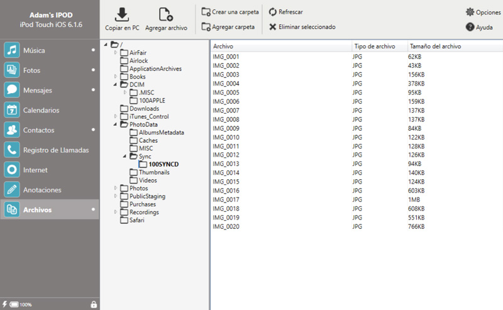Select the Purchases folder
The height and width of the screenshot is (310, 503).
pos(143,204)
